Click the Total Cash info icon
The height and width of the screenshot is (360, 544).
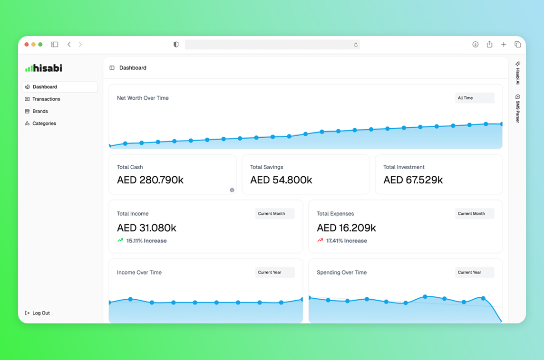(232, 190)
